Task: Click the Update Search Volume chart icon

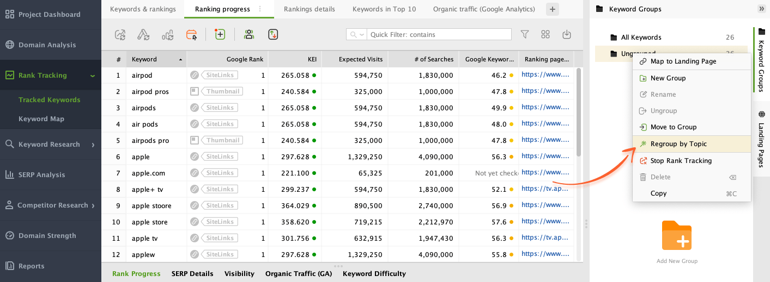Action: click(167, 35)
